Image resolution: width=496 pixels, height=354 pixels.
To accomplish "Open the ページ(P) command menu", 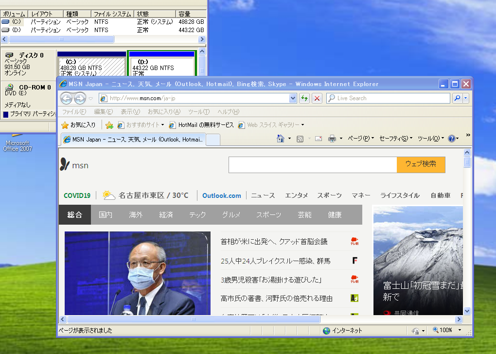I will point(361,138).
